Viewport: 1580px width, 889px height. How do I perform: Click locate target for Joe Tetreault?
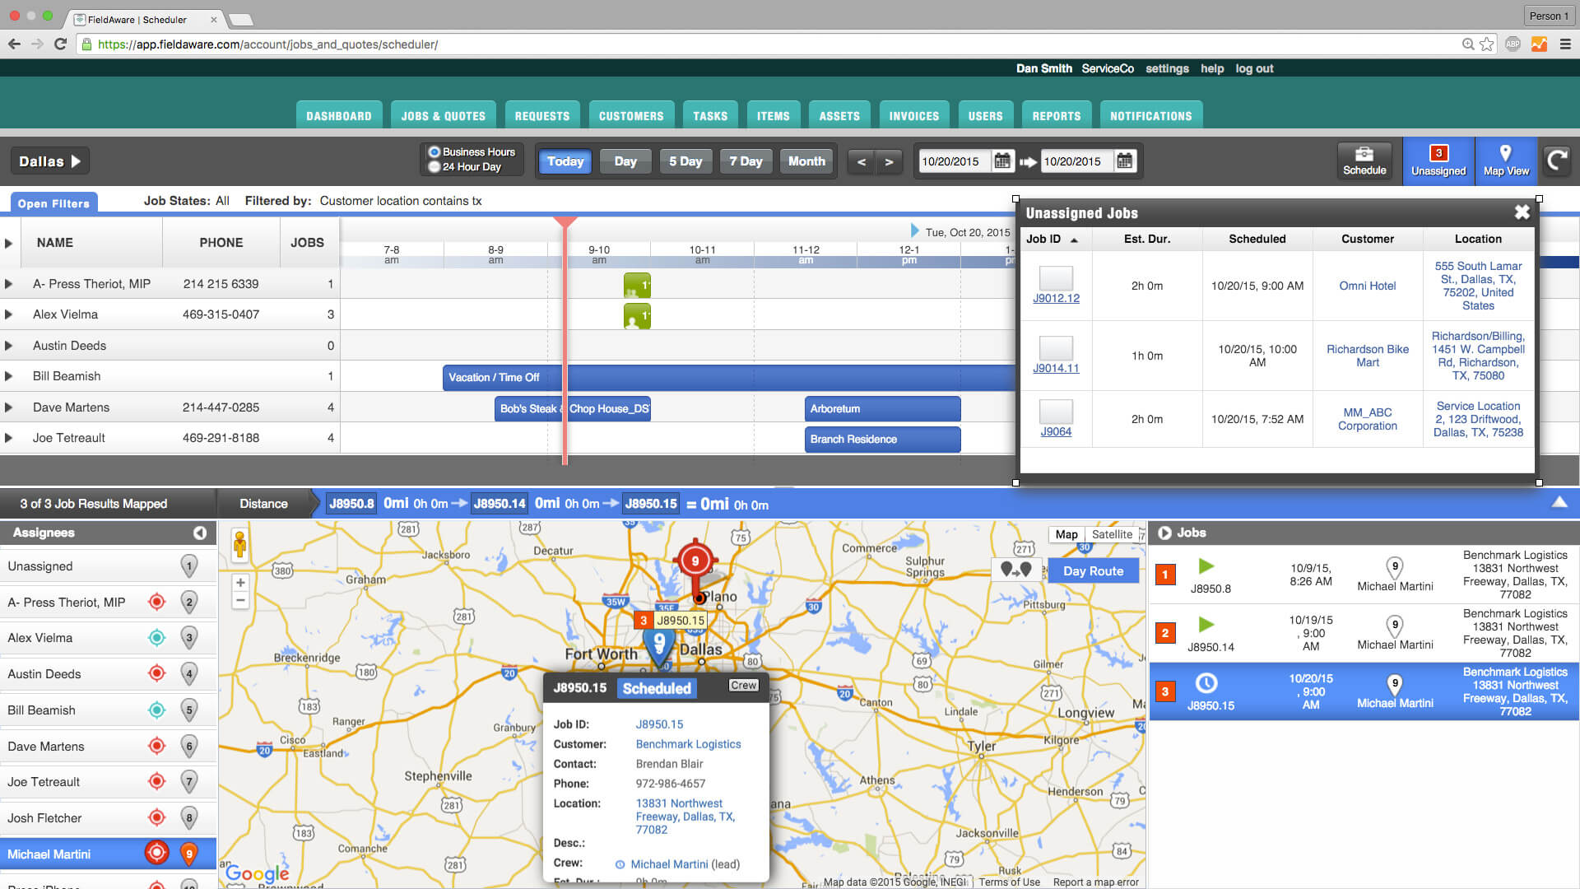click(x=156, y=781)
